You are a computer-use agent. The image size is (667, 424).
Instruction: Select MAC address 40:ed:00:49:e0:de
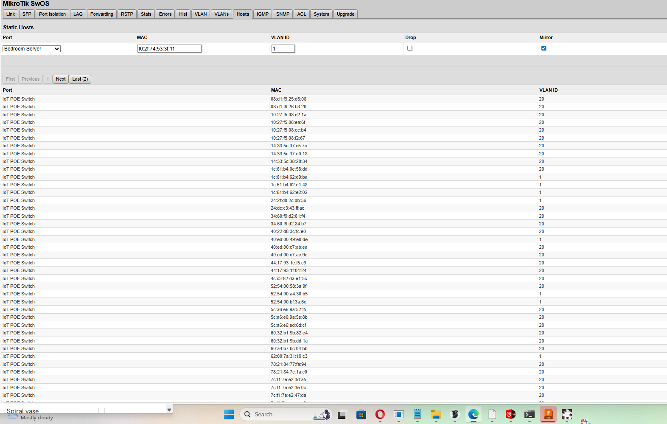289,239
